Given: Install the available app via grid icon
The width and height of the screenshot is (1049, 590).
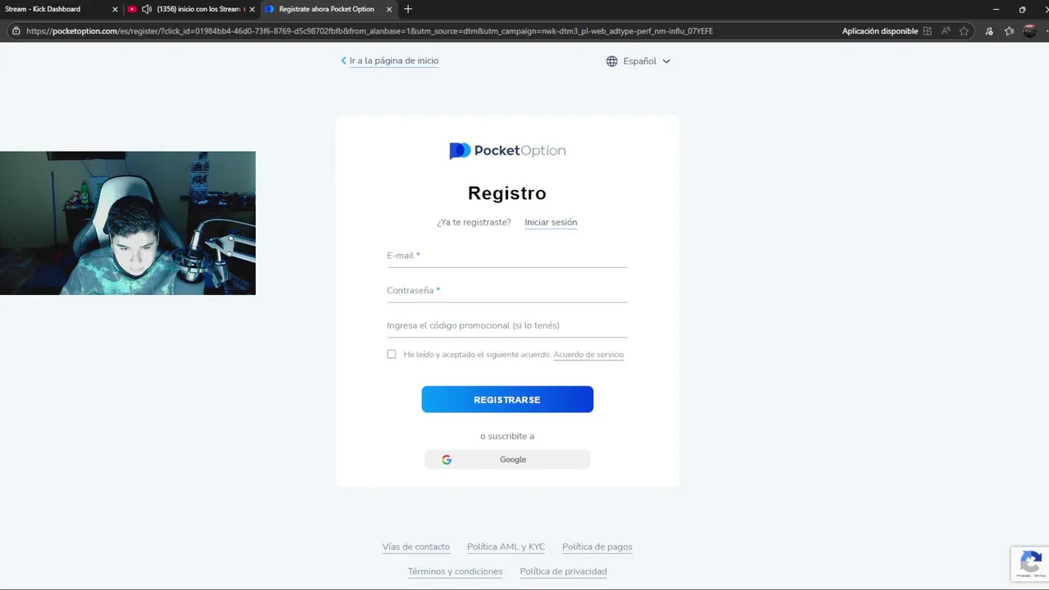Looking at the screenshot, I should pos(927,31).
